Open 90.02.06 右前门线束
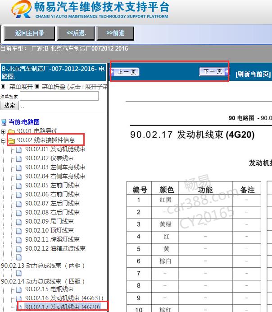 pos(52,194)
